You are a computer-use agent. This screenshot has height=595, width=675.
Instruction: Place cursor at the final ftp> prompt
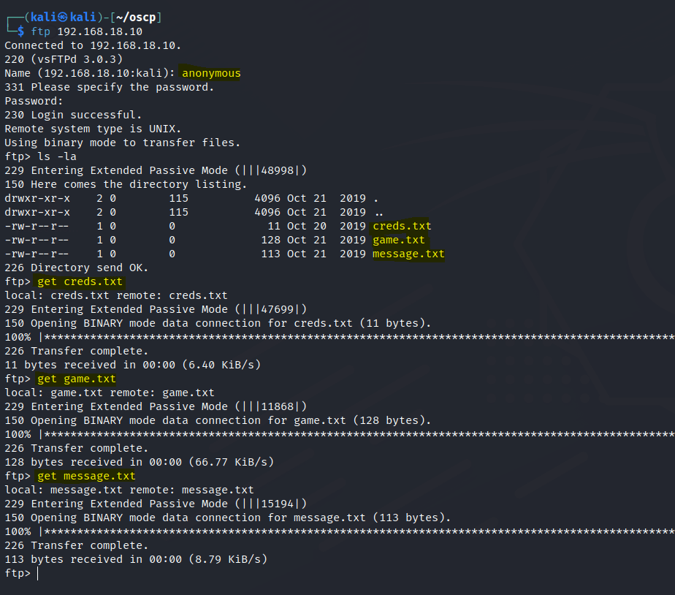pyautogui.click(x=37, y=574)
